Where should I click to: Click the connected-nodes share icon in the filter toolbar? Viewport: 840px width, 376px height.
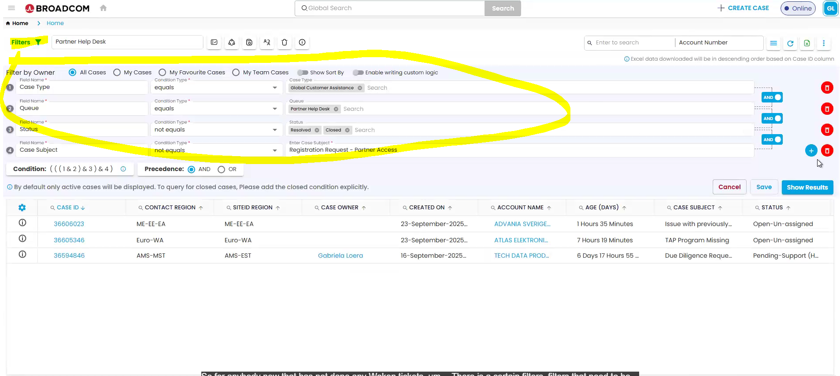click(x=232, y=42)
